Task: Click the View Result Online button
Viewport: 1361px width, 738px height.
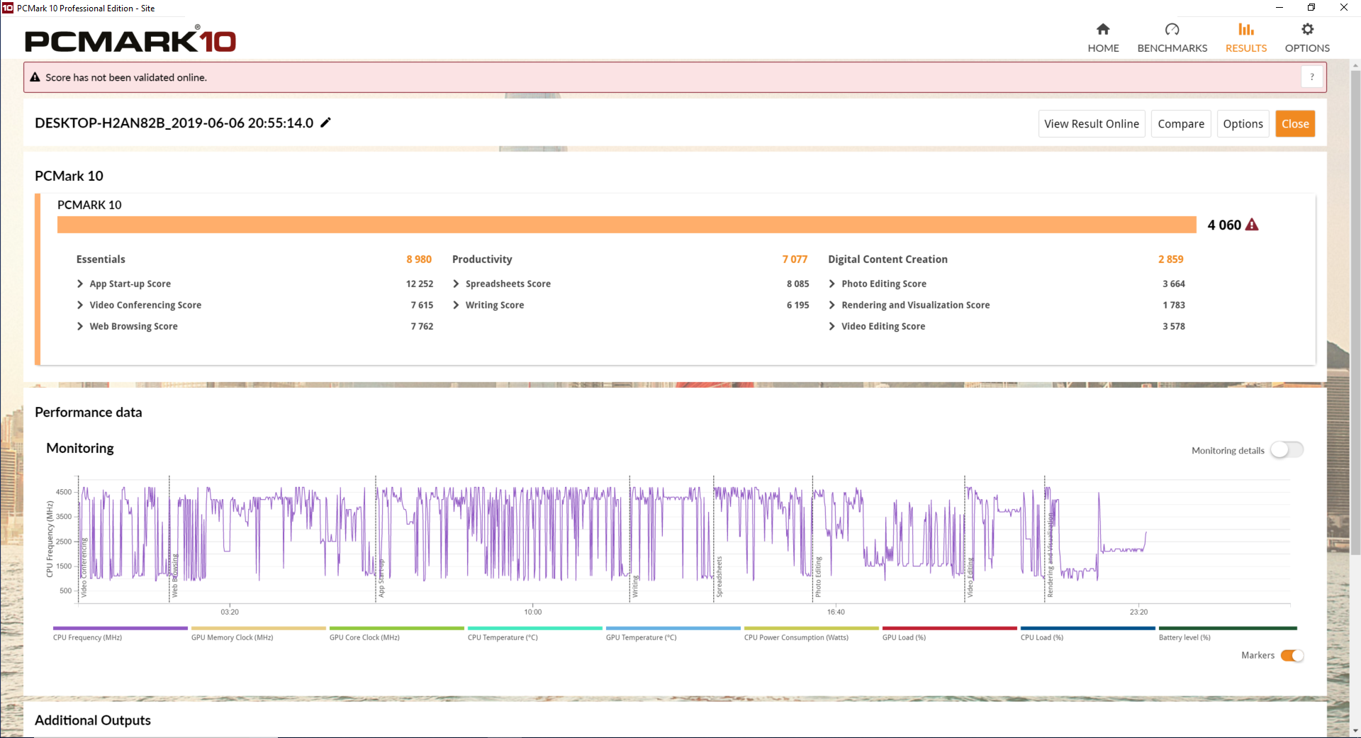Action: point(1092,124)
